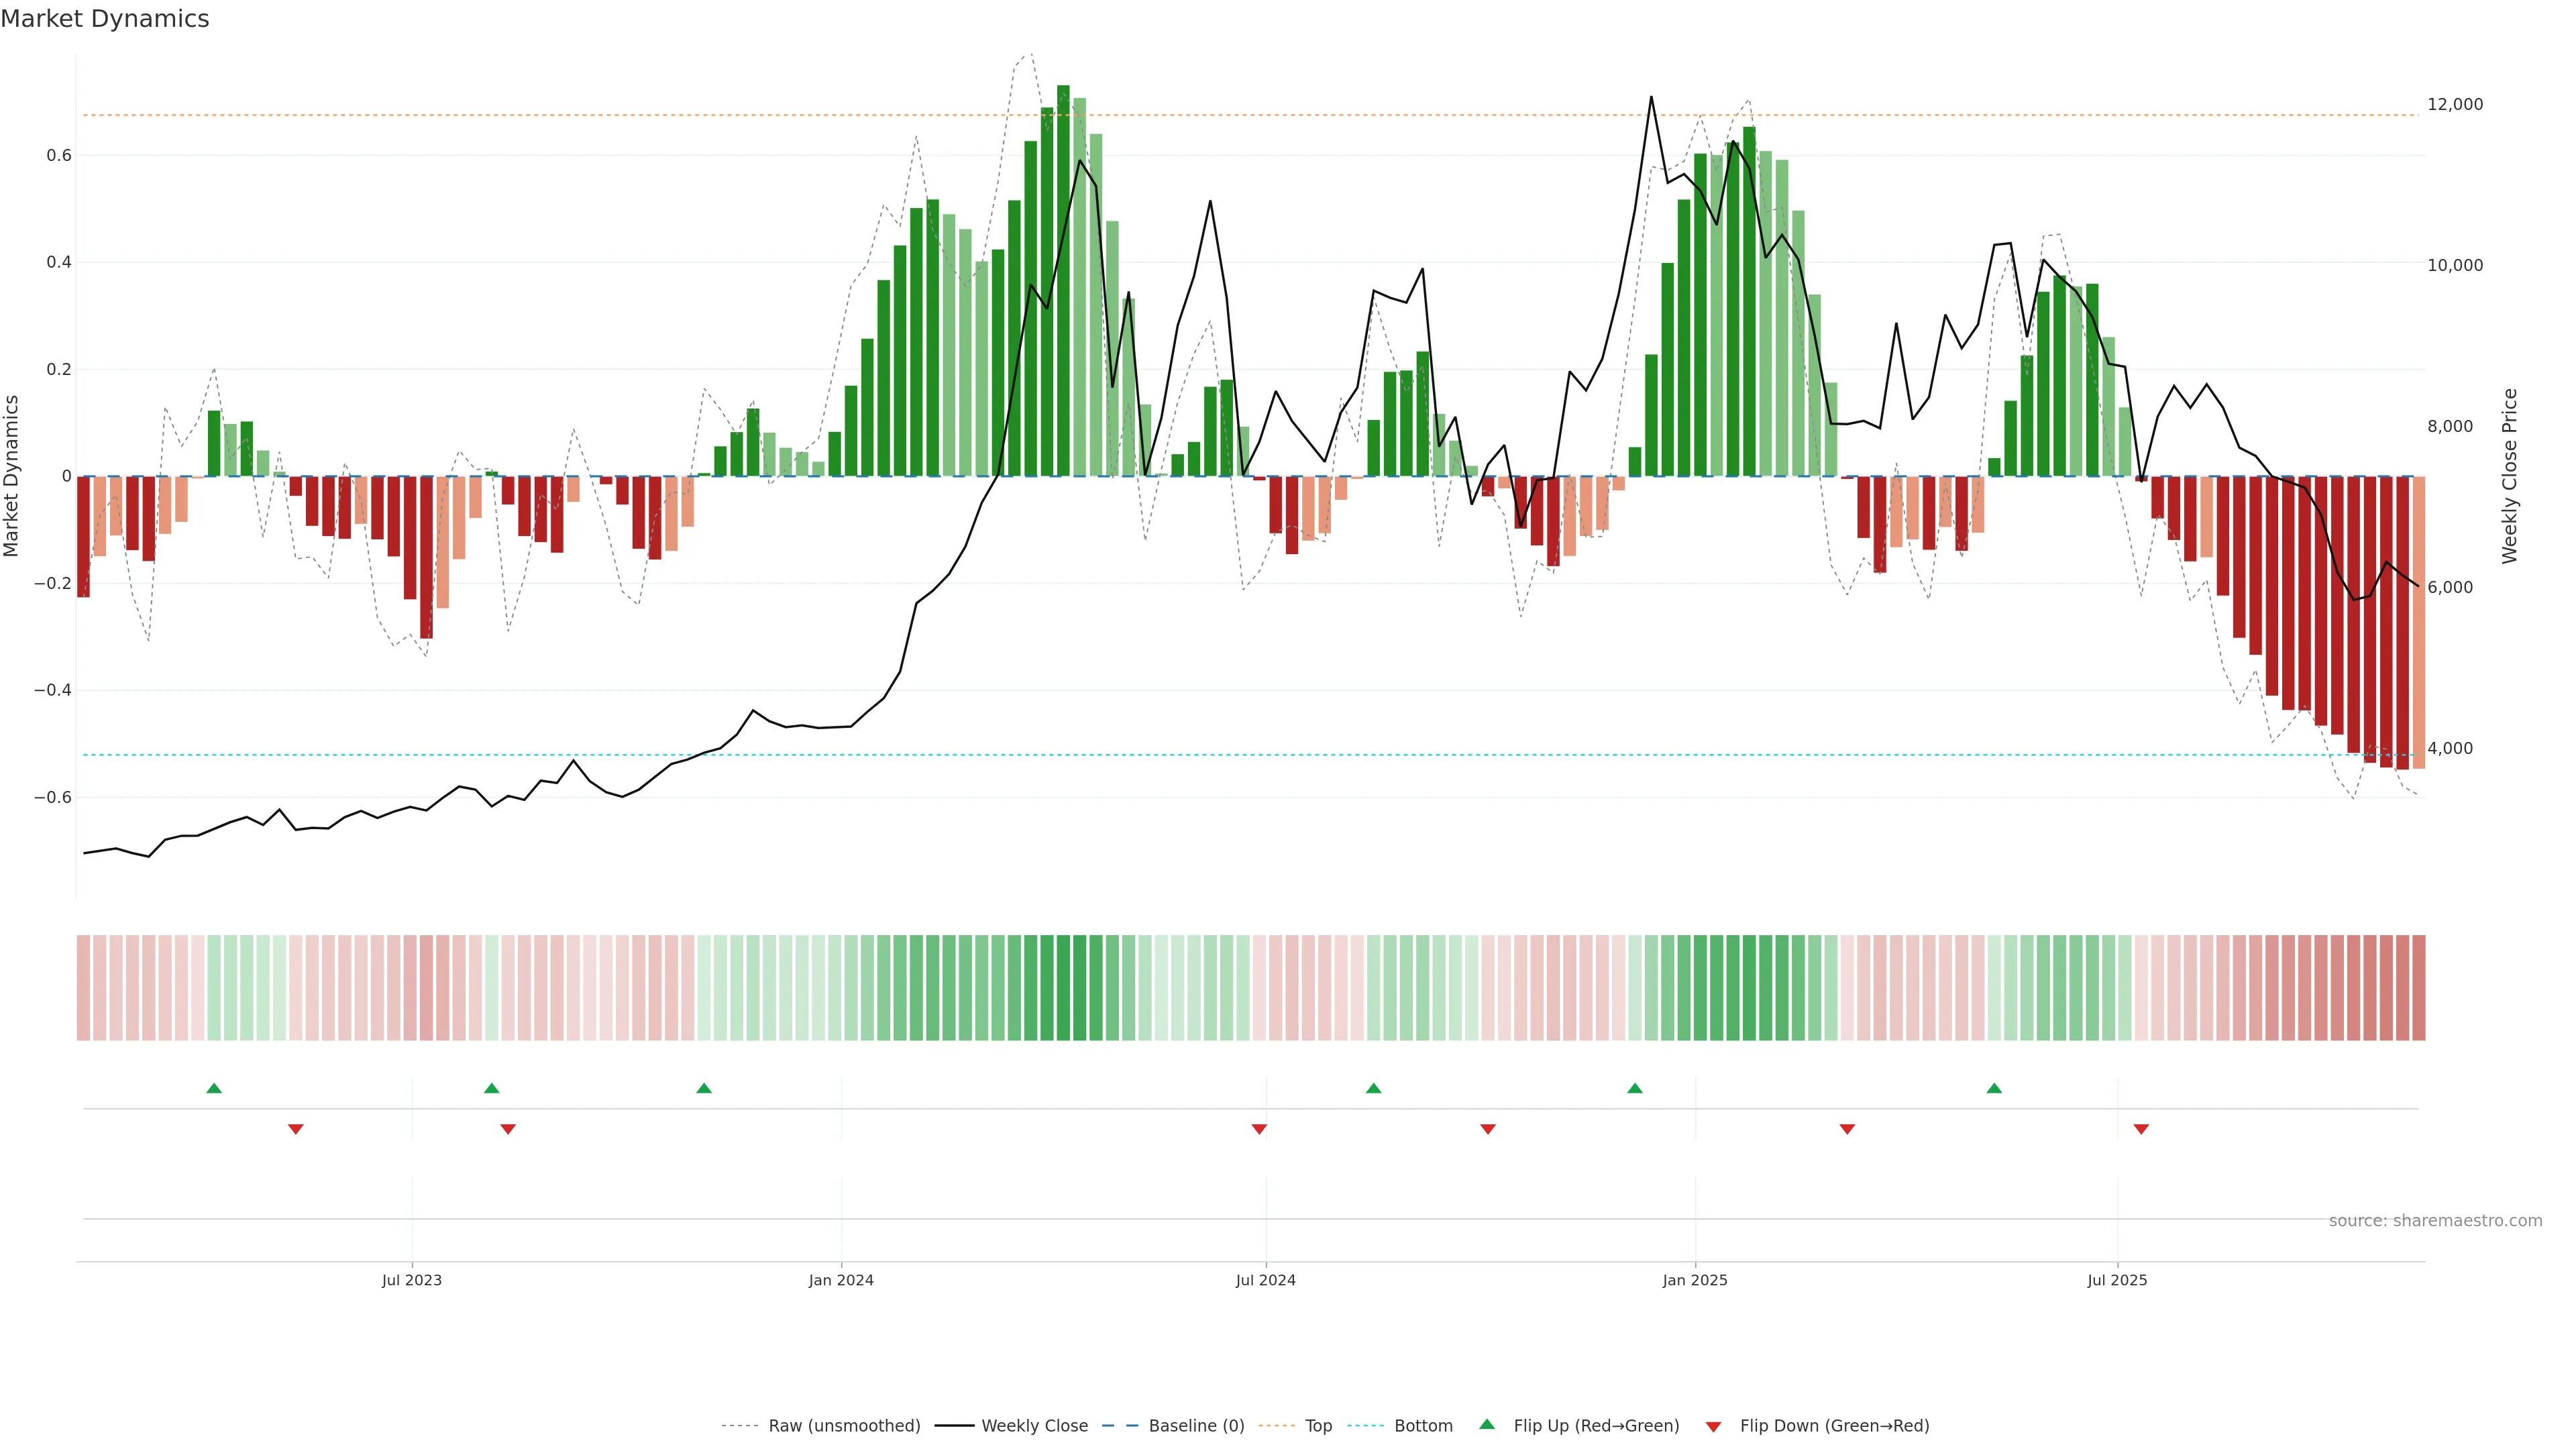2576x1449 pixels.
Task: Toggle the Weekly Close legend entry
Action: pyautogui.click(x=1034, y=1426)
